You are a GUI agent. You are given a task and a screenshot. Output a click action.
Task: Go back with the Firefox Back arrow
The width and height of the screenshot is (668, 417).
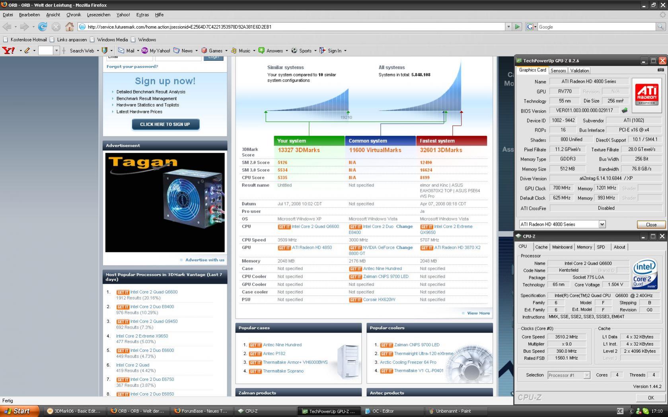point(7,27)
